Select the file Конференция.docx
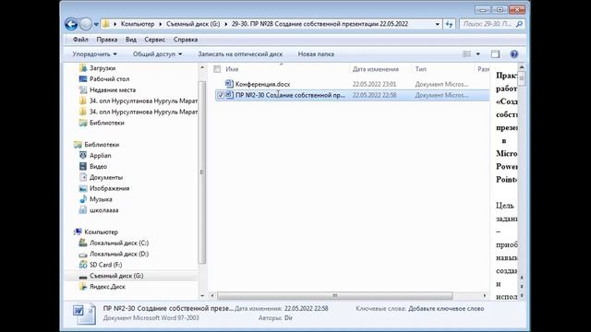Image resolution: width=591 pixels, height=332 pixels. pos(262,84)
